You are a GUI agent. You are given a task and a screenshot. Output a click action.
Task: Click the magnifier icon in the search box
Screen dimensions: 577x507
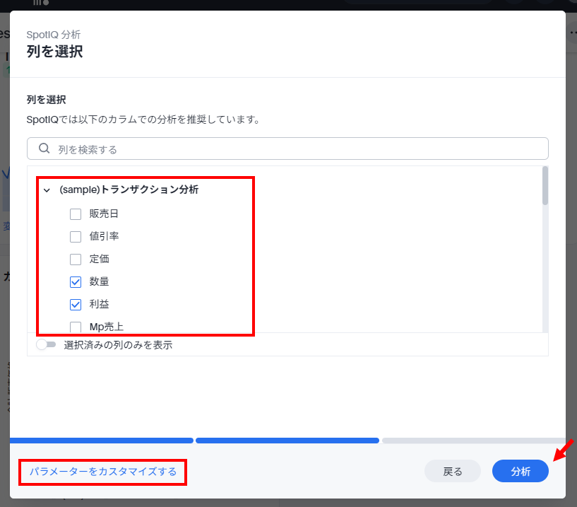[44, 148]
